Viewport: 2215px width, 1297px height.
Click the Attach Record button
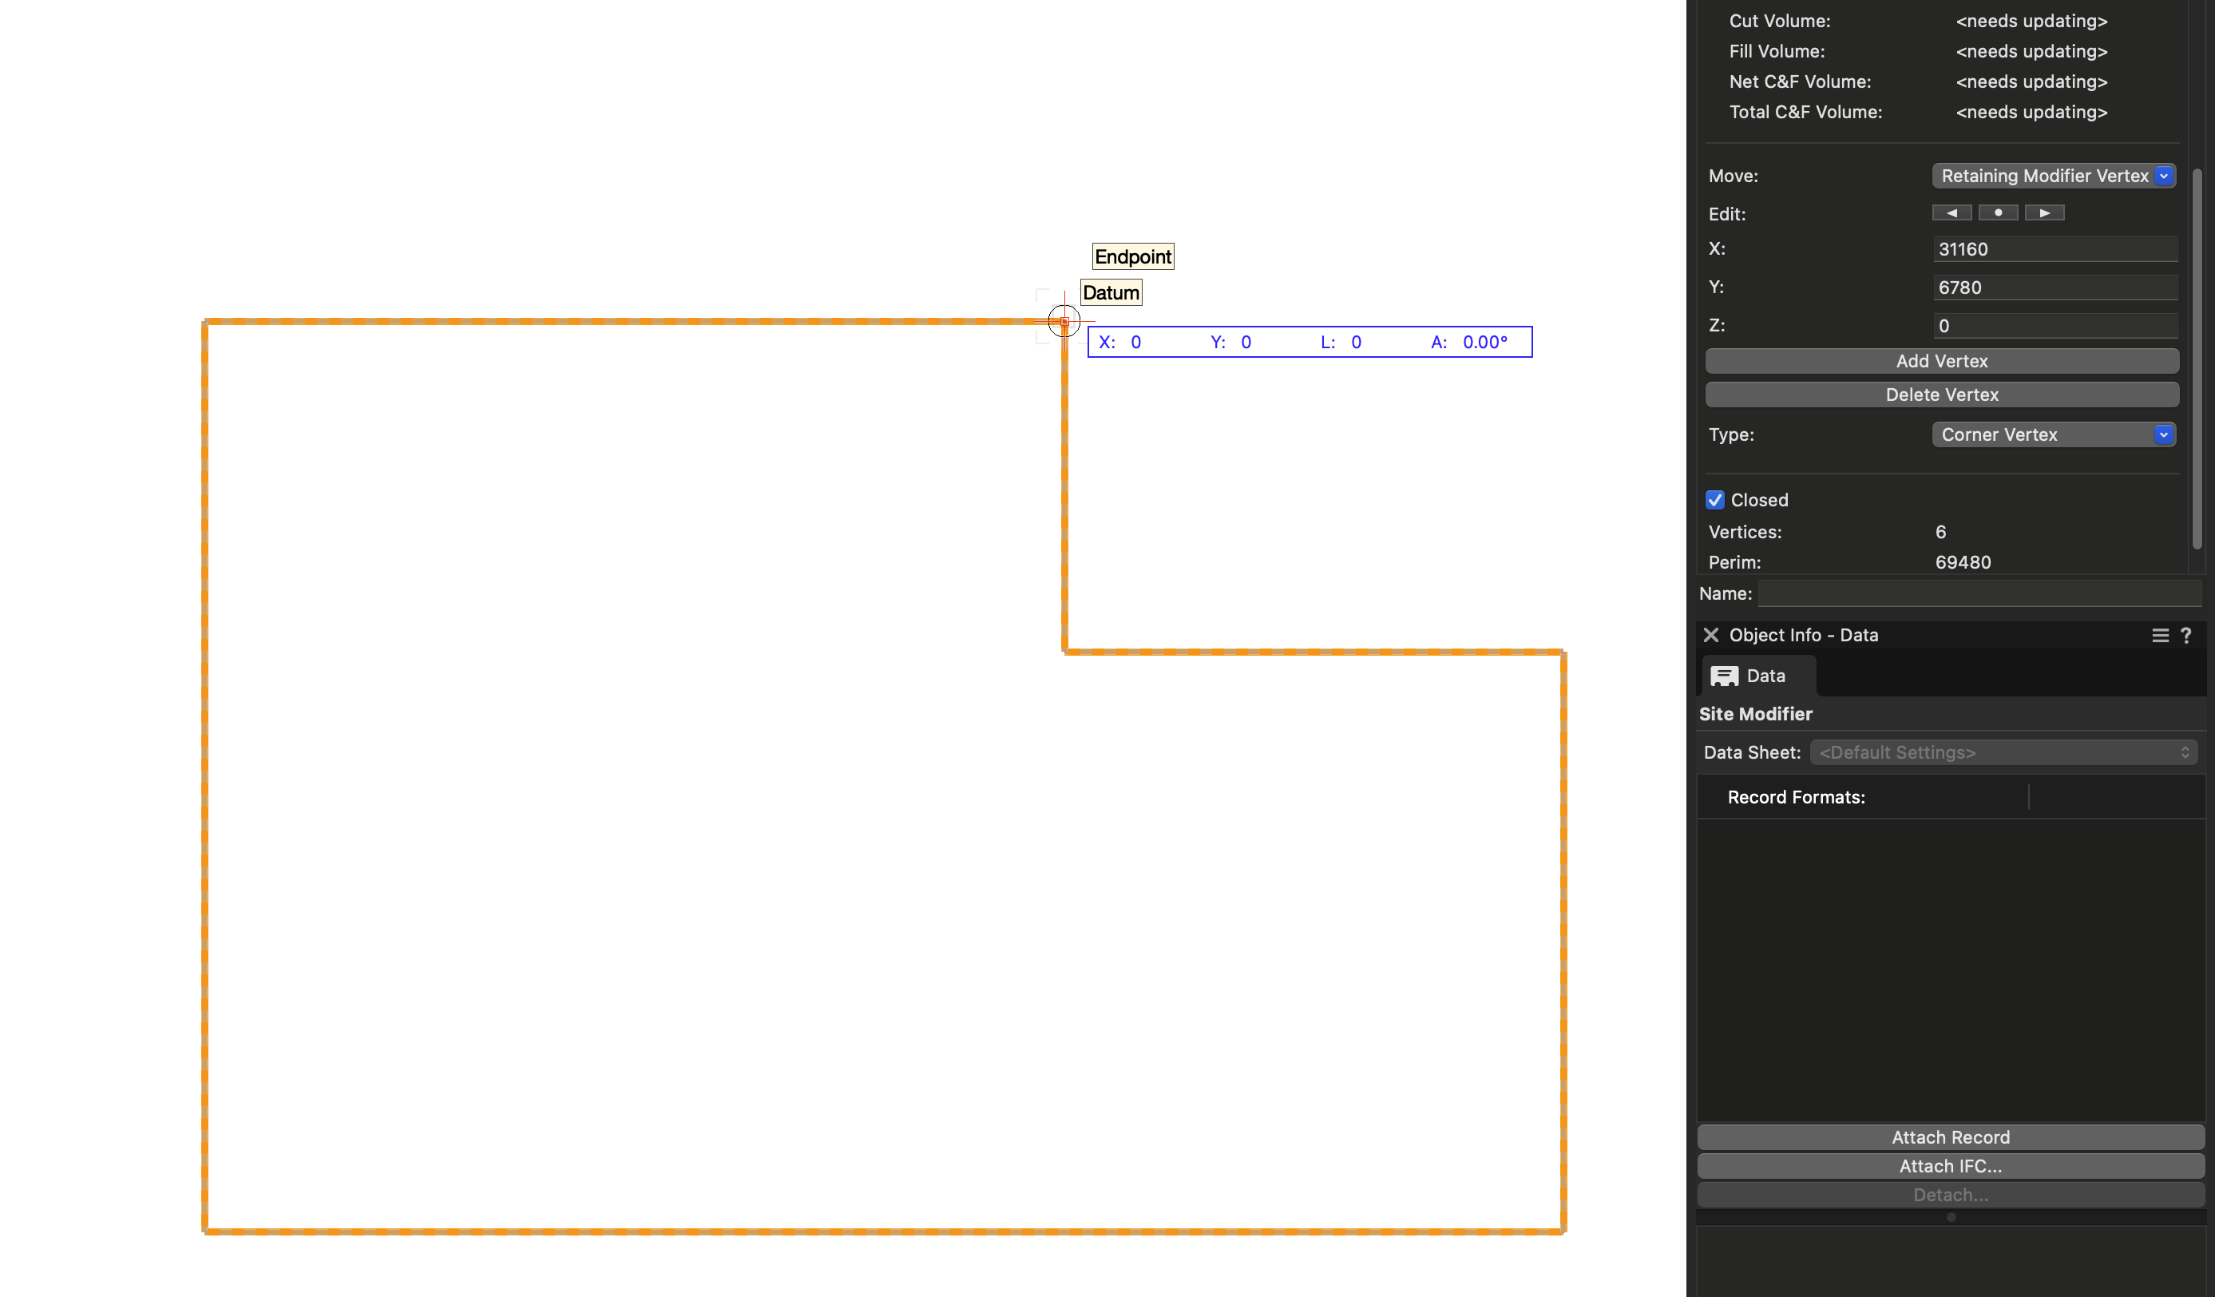click(1951, 1137)
